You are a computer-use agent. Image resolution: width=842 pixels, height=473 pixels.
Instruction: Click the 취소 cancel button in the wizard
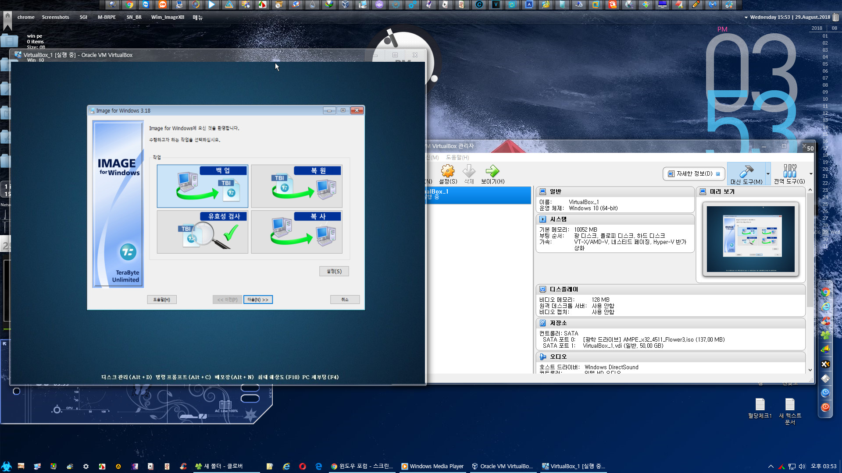(x=345, y=300)
